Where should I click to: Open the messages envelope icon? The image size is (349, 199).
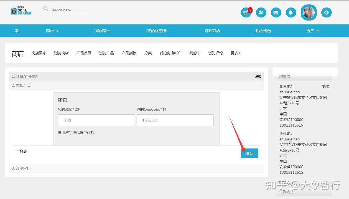pos(276,12)
